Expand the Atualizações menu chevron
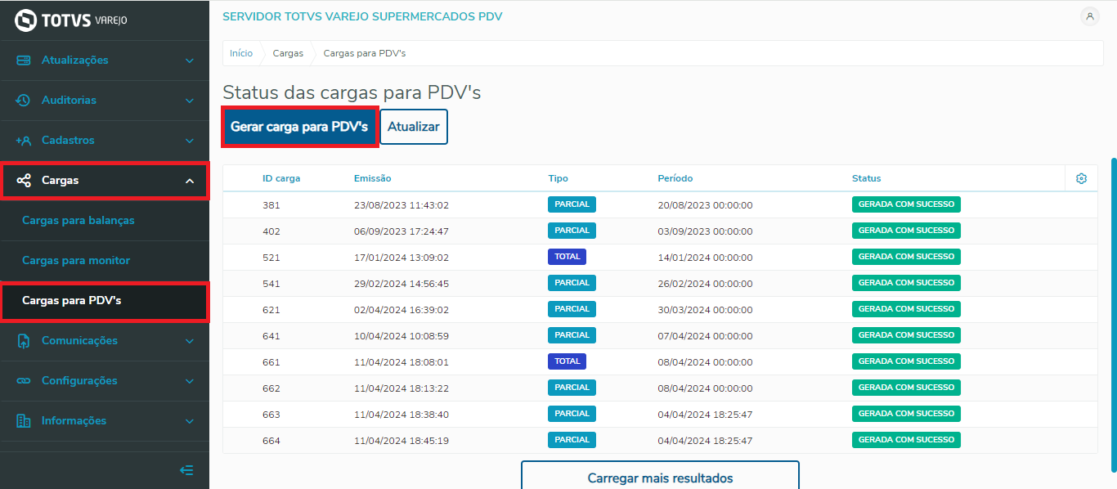The width and height of the screenshot is (1117, 489). click(190, 61)
